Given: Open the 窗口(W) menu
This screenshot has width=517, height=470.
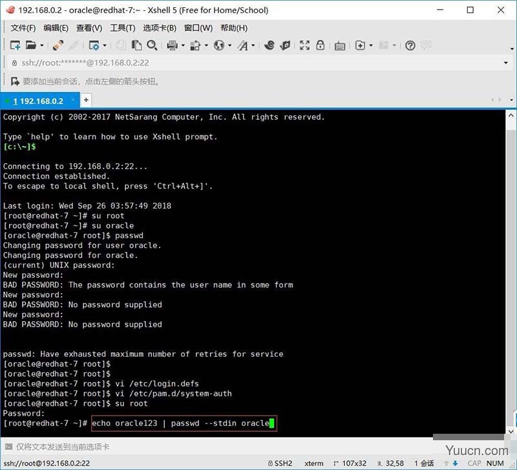Looking at the screenshot, I should coord(198,28).
